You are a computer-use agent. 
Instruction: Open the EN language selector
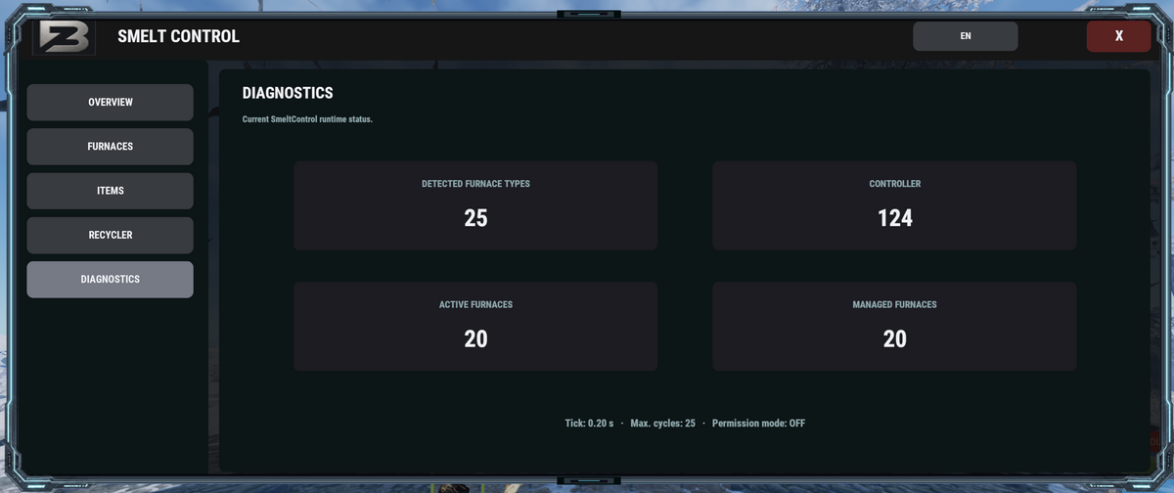966,36
